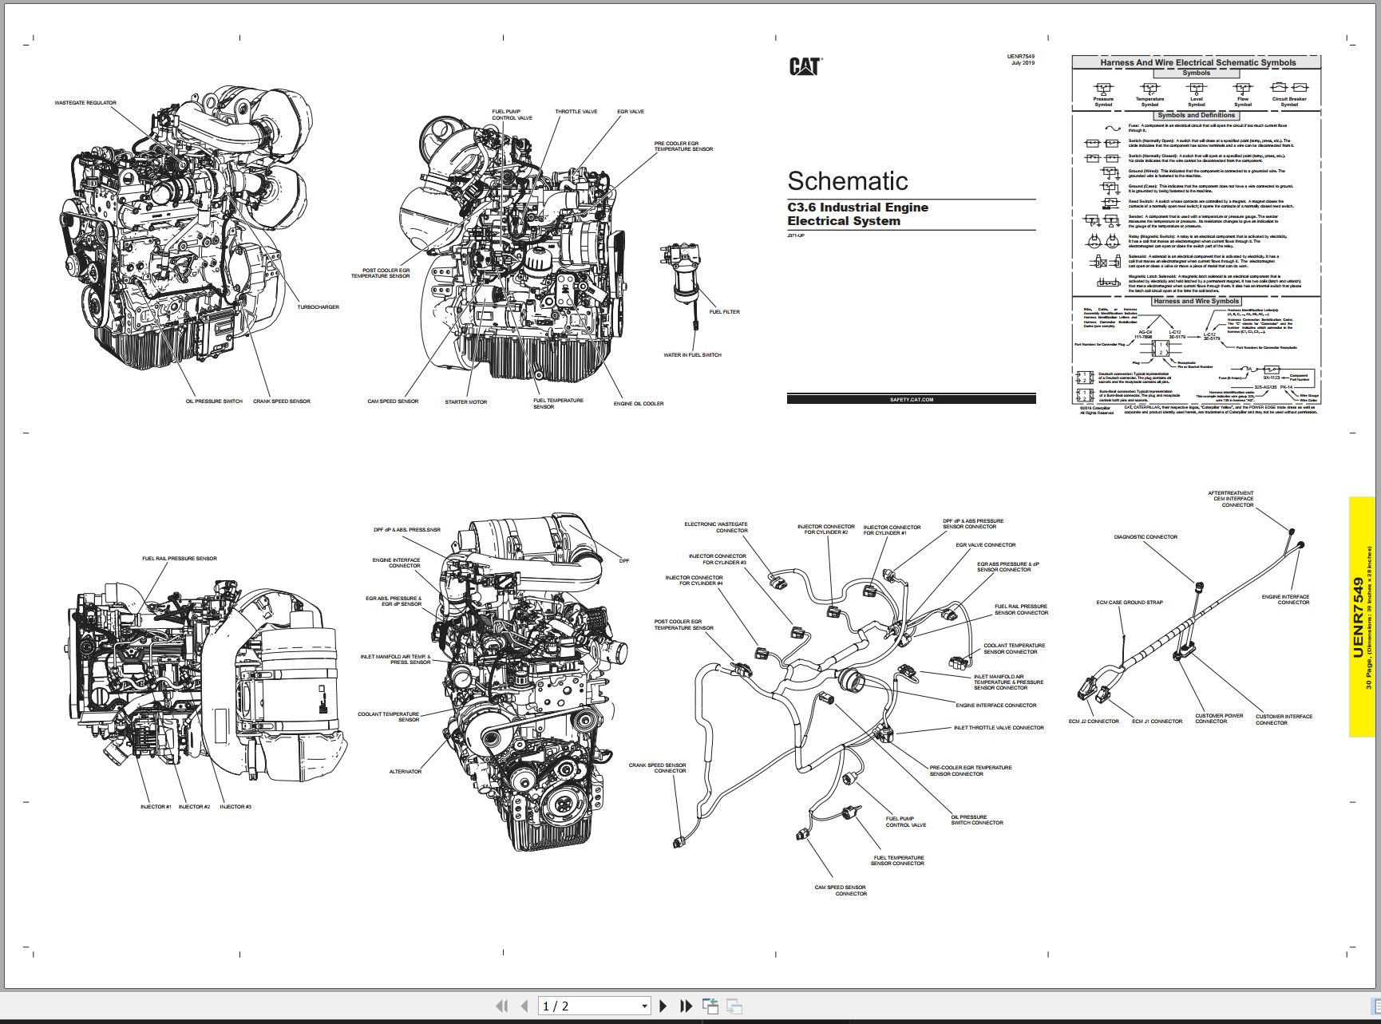Image resolution: width=1381 pixels, height=1024 pixels.
Task: Click the Circuit Breaker Symbol icon in legend
Action: [x=1289, y=88]
